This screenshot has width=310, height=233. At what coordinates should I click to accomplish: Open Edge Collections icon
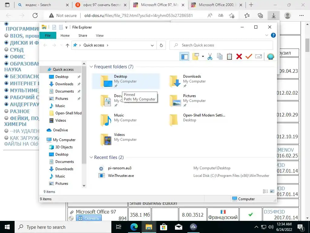(260, 15)
